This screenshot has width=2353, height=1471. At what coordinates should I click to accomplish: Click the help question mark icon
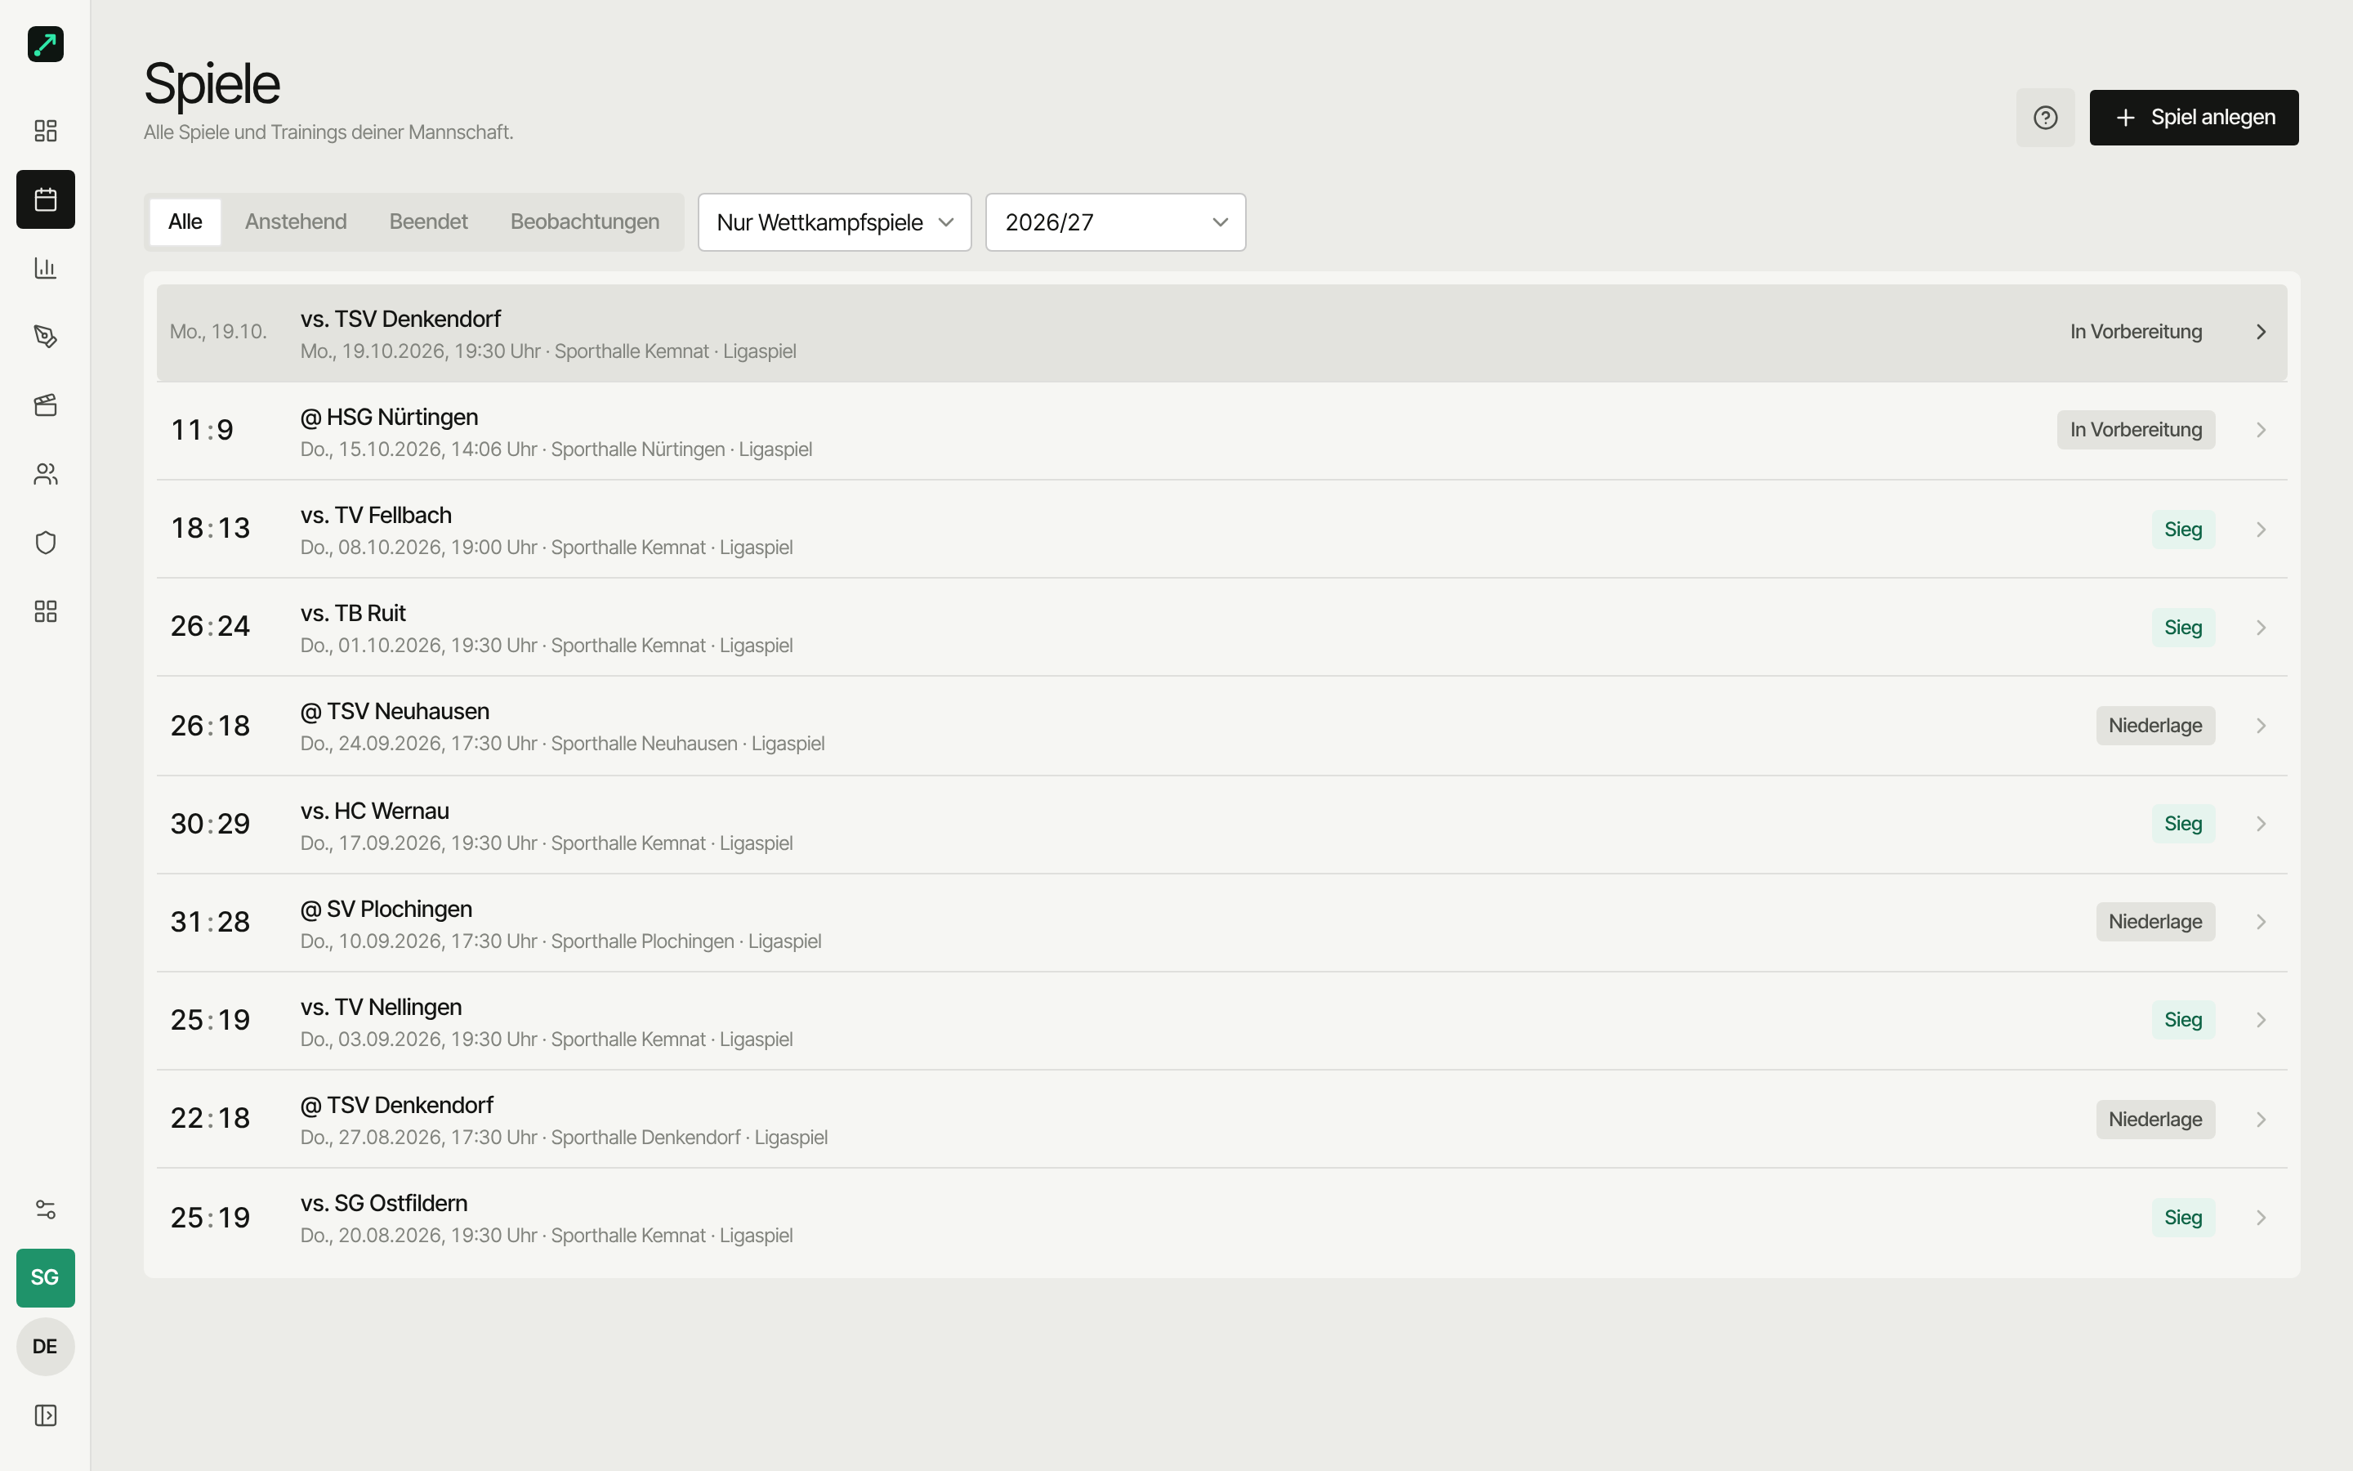(2045, 118)
